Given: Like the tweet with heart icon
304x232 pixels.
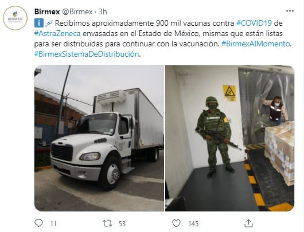Looking at the screenshot, I should [176, 223].
